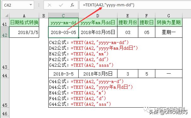Viewport: 191px width, 118px height.
Task: Select cell E42 showing 03
Action: pos(128,32)
